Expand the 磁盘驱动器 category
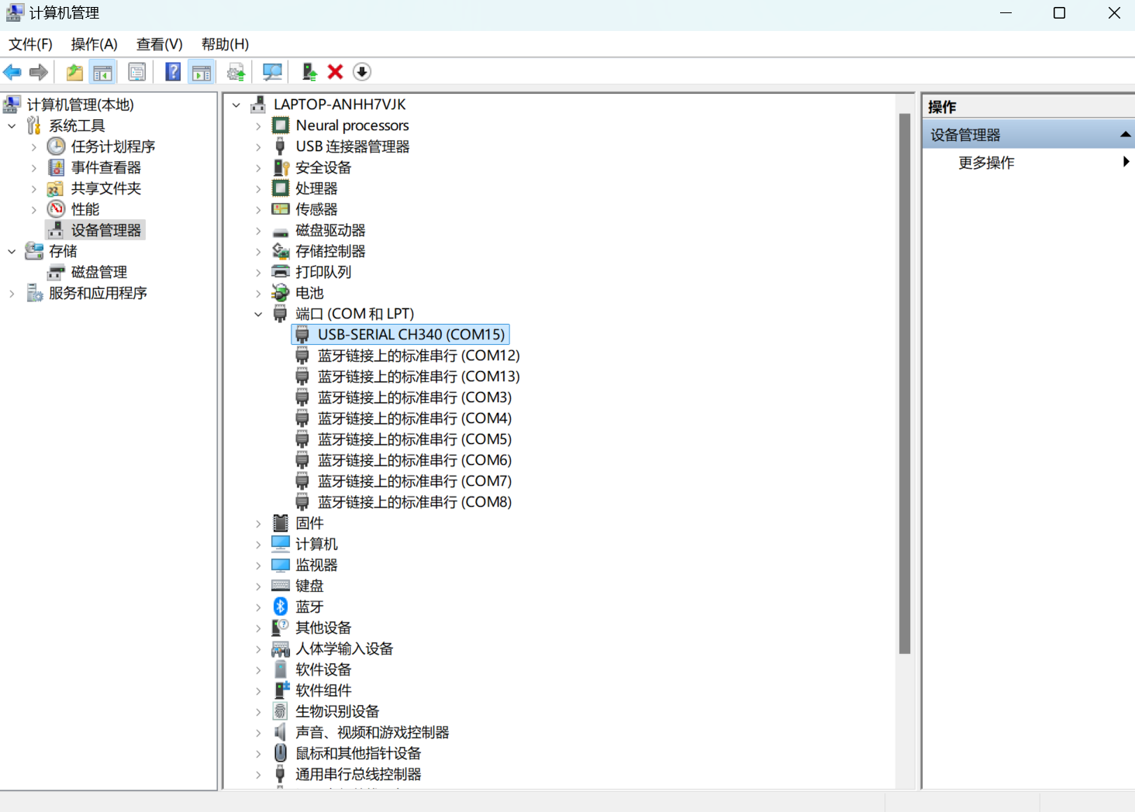This screenshot has height=812, width=1135. coord(258,230)
